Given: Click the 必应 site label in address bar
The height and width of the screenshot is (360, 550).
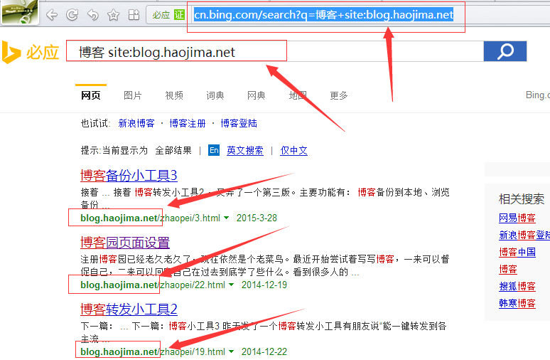Looking at the screenshot, I should pos(161,15).
